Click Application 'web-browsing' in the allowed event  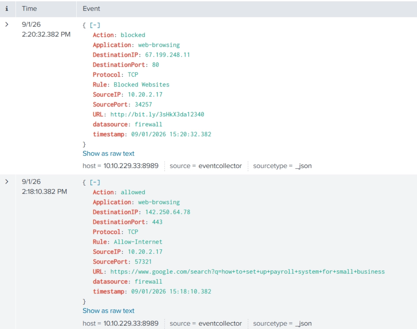159,202
